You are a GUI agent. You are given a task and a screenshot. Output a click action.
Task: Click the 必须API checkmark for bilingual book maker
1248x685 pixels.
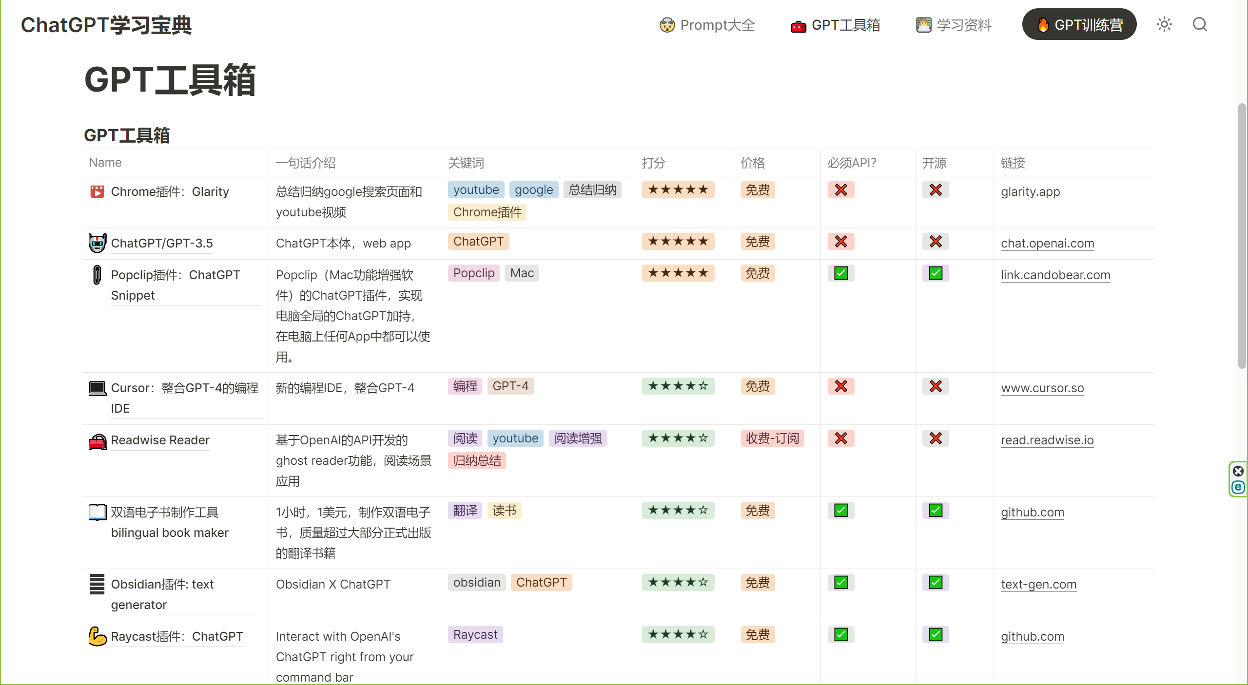coord(841,511)
